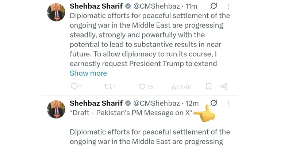Open more options menu on 12m tweet

pos(229,104)
